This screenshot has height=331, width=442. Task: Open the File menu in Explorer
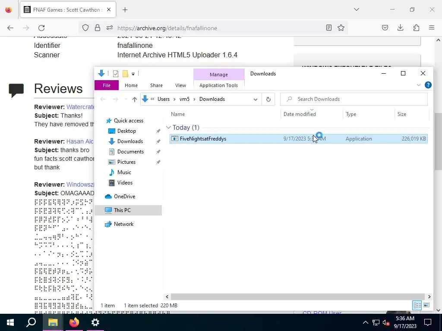(x=107, y=85)
